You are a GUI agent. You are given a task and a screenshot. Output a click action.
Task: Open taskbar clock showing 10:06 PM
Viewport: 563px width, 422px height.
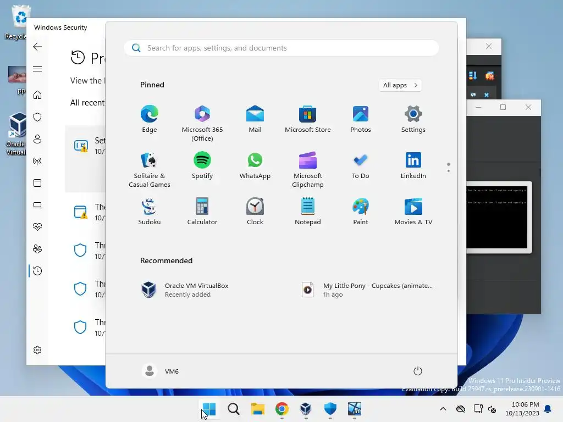coord(522,409)
